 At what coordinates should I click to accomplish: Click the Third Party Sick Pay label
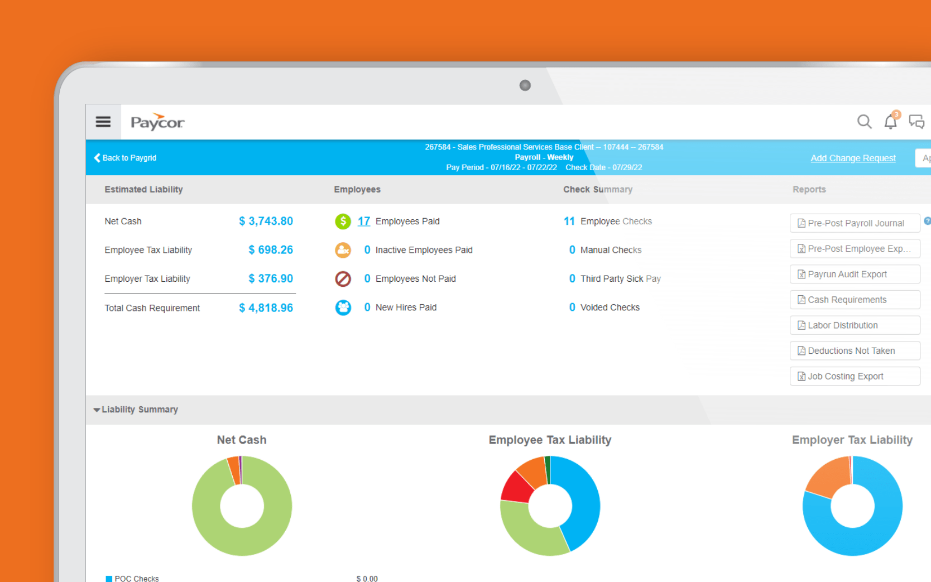click(620, 278)
